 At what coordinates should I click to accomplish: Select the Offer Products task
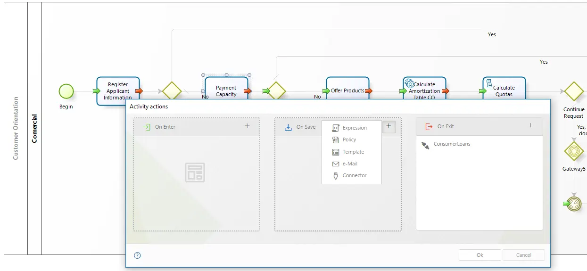click(347, 88)
